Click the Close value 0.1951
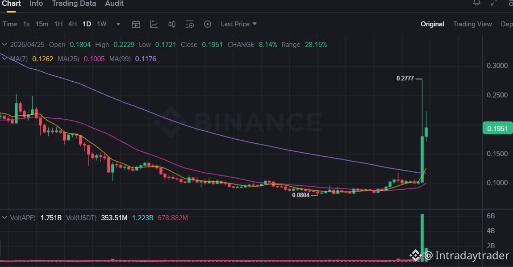 (x=213, y=45)
